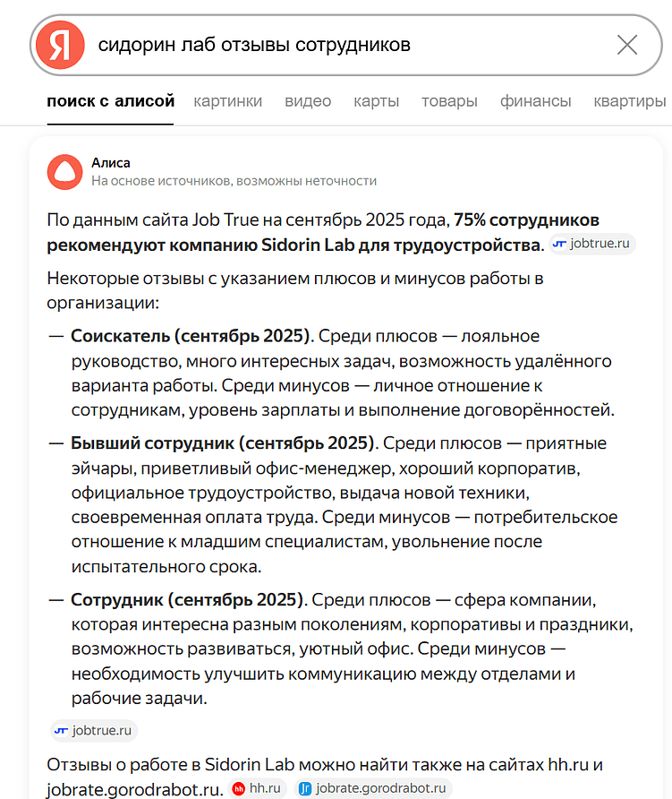Open the товары tab
672x799 pixels.
[x=448, y=101]
